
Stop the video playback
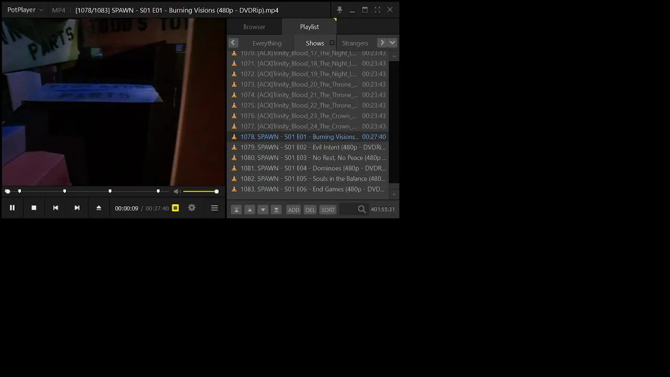[34, 208]
